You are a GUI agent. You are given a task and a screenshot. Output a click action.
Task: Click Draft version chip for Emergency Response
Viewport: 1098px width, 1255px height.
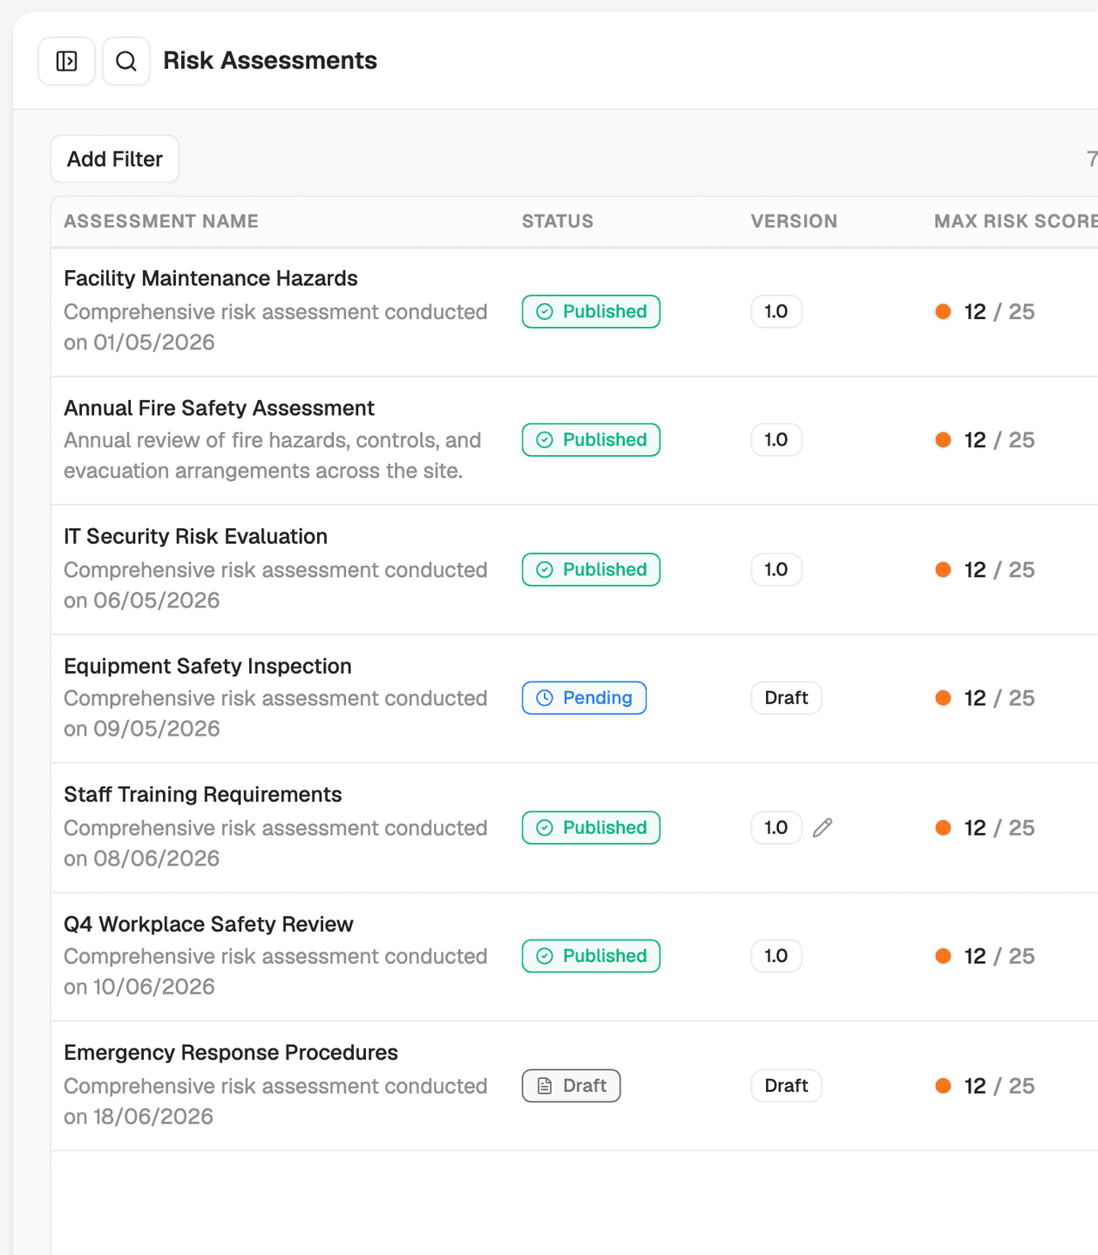(786, 1086)
